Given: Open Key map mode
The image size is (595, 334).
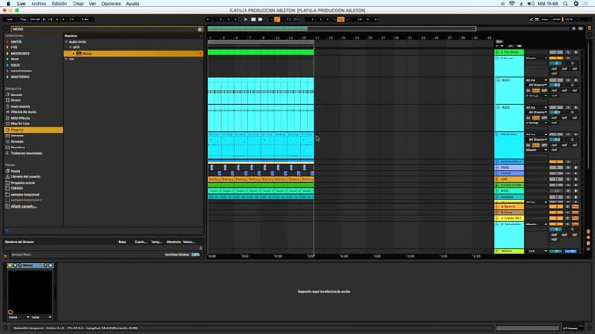Looking at the screenshot, I should (x=544, y=19).
